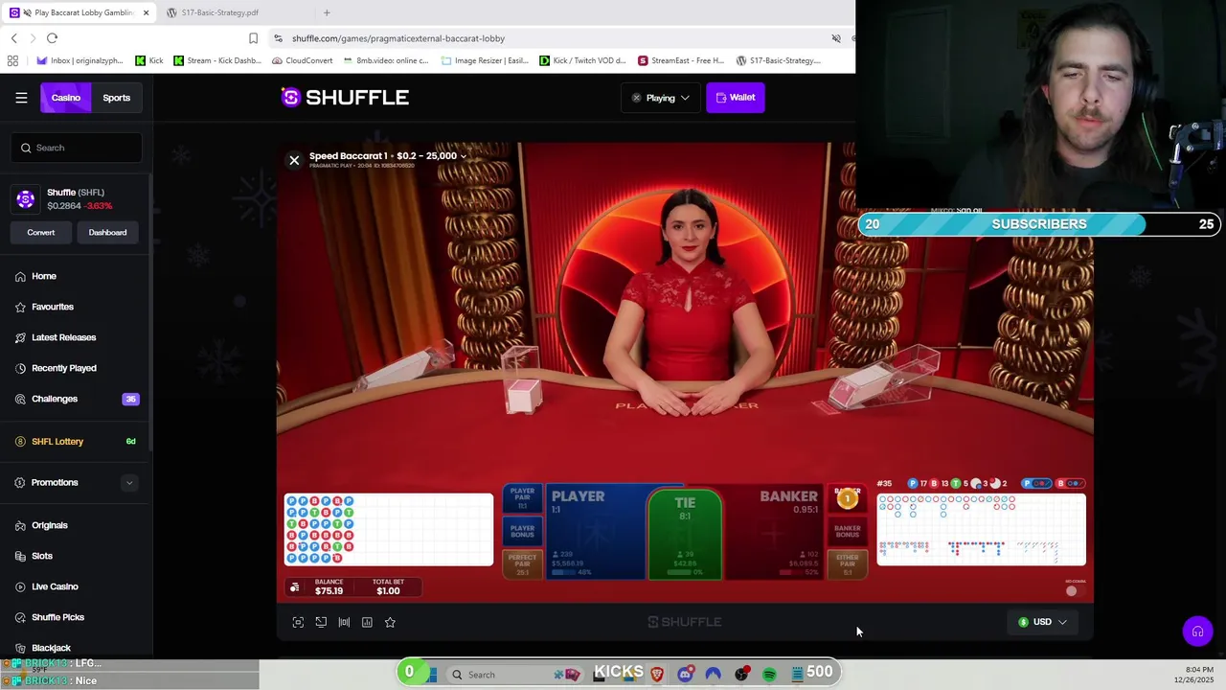The image size is (1226, 690).
Task: Click the Convert button
Action: [x=41, y=232]
